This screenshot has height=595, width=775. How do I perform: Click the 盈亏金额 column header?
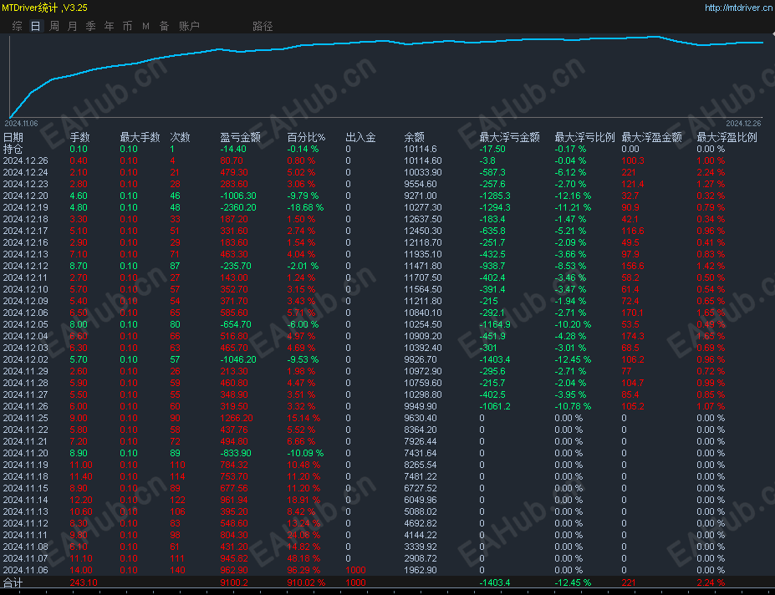[x=240, y=137]
